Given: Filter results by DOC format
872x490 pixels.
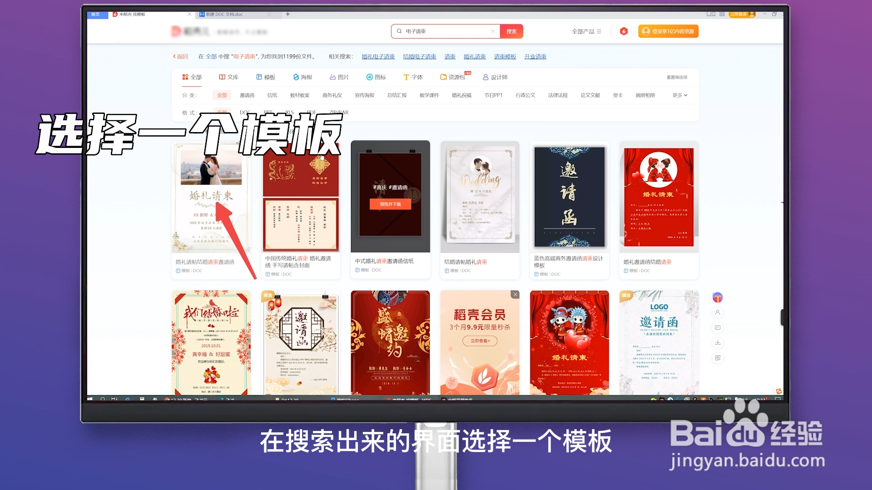Looking at the screenshot, I should point(245,112).
